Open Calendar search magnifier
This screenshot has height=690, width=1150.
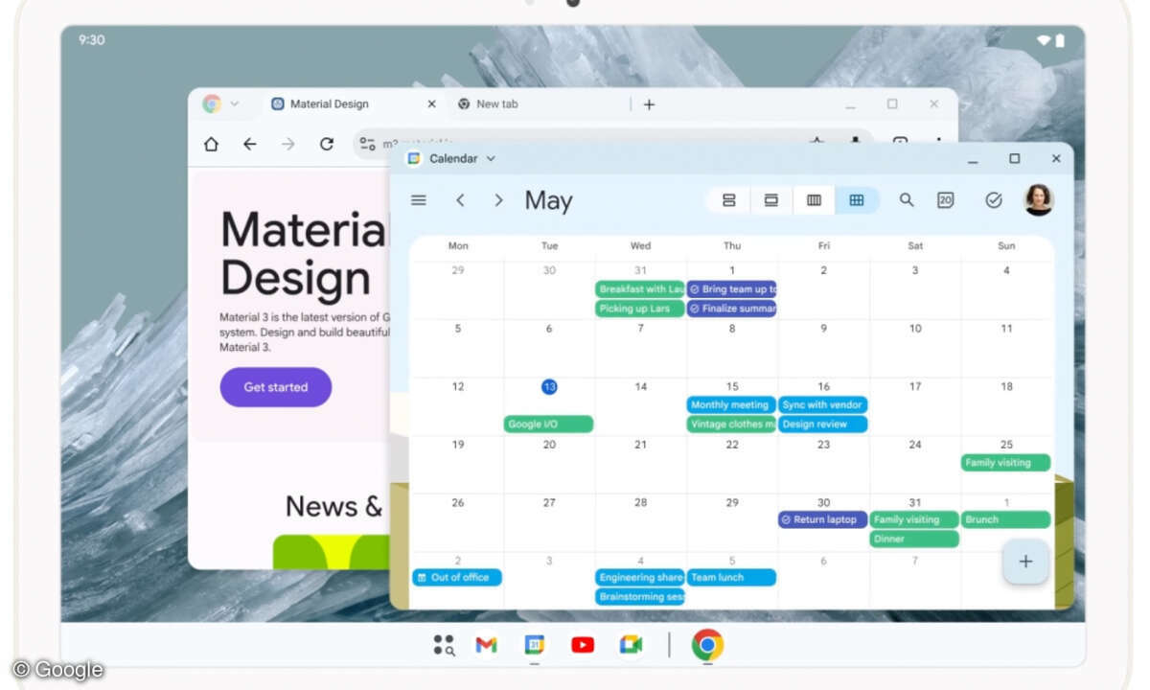pyautogui.click(x=907, y=199)
